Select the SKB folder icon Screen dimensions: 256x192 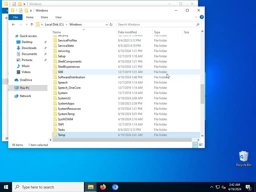(55, 72)
